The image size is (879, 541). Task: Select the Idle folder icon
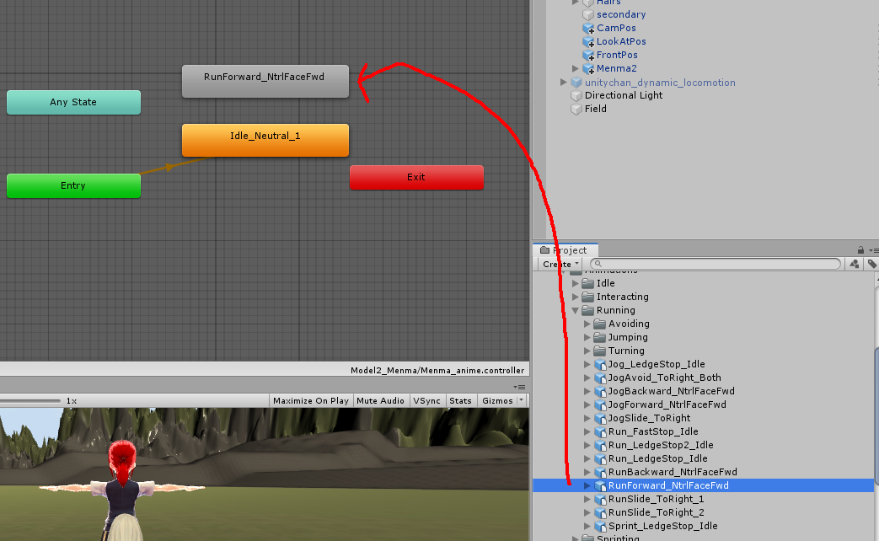click(587, 283)
